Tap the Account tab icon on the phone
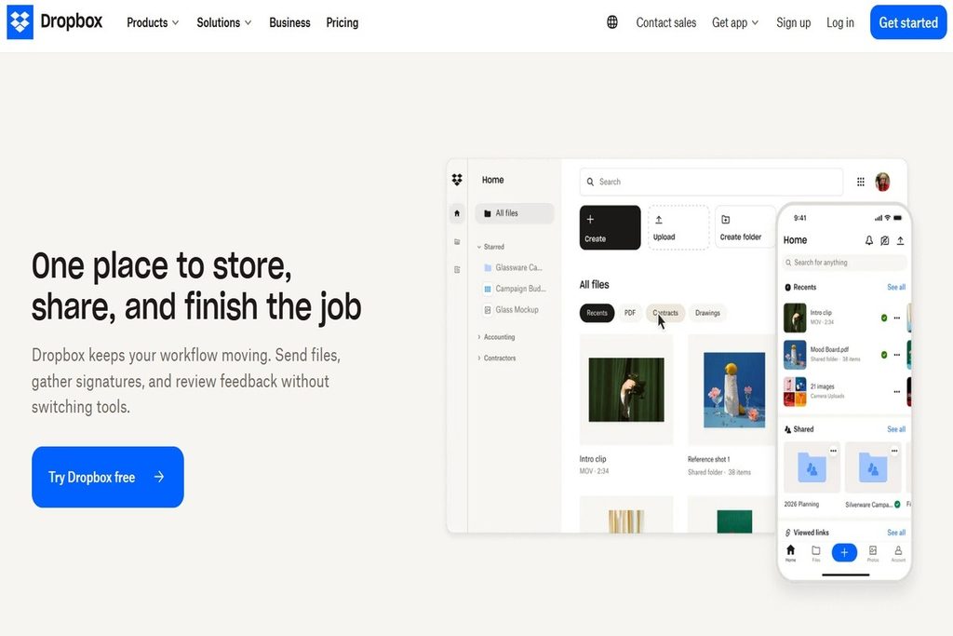The height and width of the screenshot is (636, 953). pyautogui.click(x=898, y=552)
